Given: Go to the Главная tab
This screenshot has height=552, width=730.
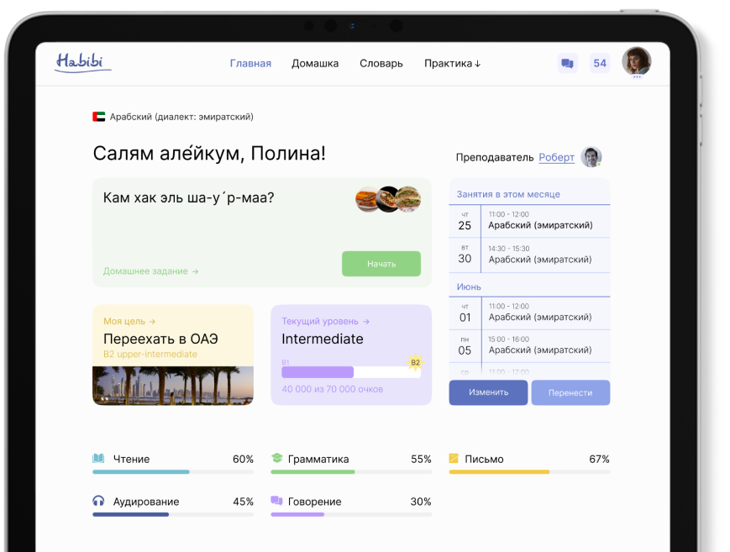Looking at the screenshot, I should click(x=250, y=63).
